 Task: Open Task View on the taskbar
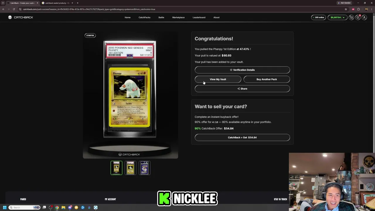click(x=44, y=207)
